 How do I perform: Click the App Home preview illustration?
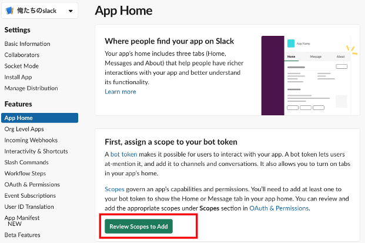click(309, 75)
